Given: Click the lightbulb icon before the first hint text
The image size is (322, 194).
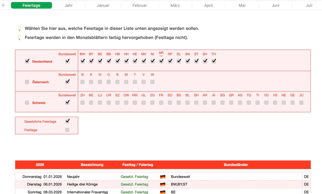Looking at the screenshot, I should pos(19,28).
